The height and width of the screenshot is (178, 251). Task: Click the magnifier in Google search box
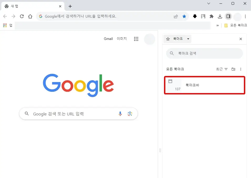27,114
